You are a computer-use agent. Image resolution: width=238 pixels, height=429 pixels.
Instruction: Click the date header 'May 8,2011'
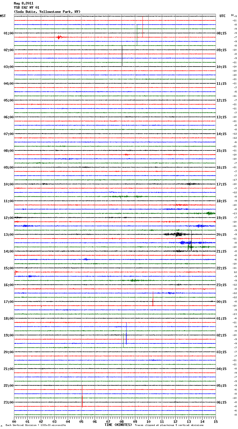[x=24, y=3]
